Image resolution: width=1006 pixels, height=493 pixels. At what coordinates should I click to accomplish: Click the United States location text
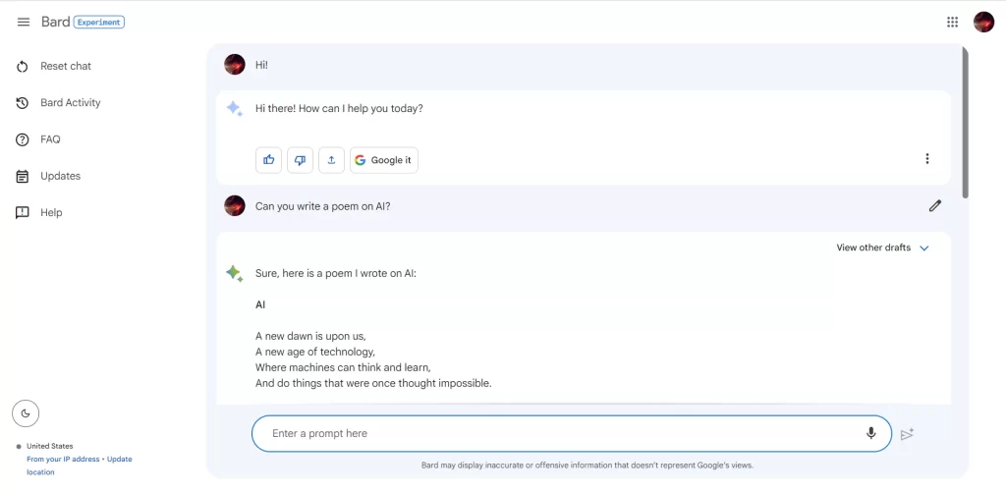(50, 446)
